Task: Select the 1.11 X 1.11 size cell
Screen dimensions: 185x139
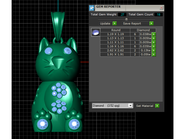Action: [x=115, y=42]
